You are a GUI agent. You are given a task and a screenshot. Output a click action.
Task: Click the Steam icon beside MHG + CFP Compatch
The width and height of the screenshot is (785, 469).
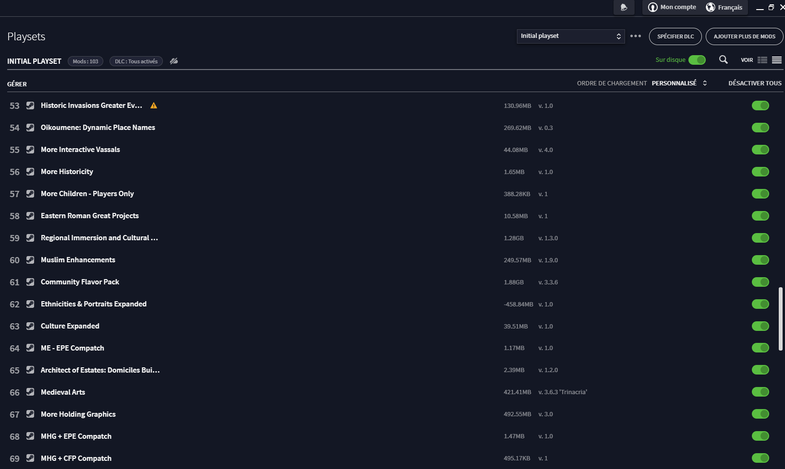coord(30,458)
